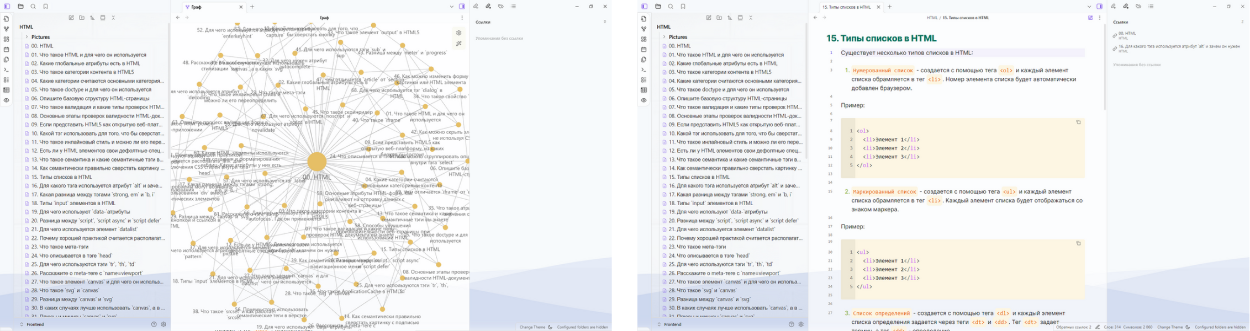The width and height of the screenshot is (1250, 331).
Task: Close '15. Типы списков в HTML' tab
Action: 878,7
